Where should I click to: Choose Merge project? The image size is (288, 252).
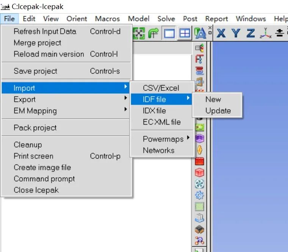click(x=66, y=43)
